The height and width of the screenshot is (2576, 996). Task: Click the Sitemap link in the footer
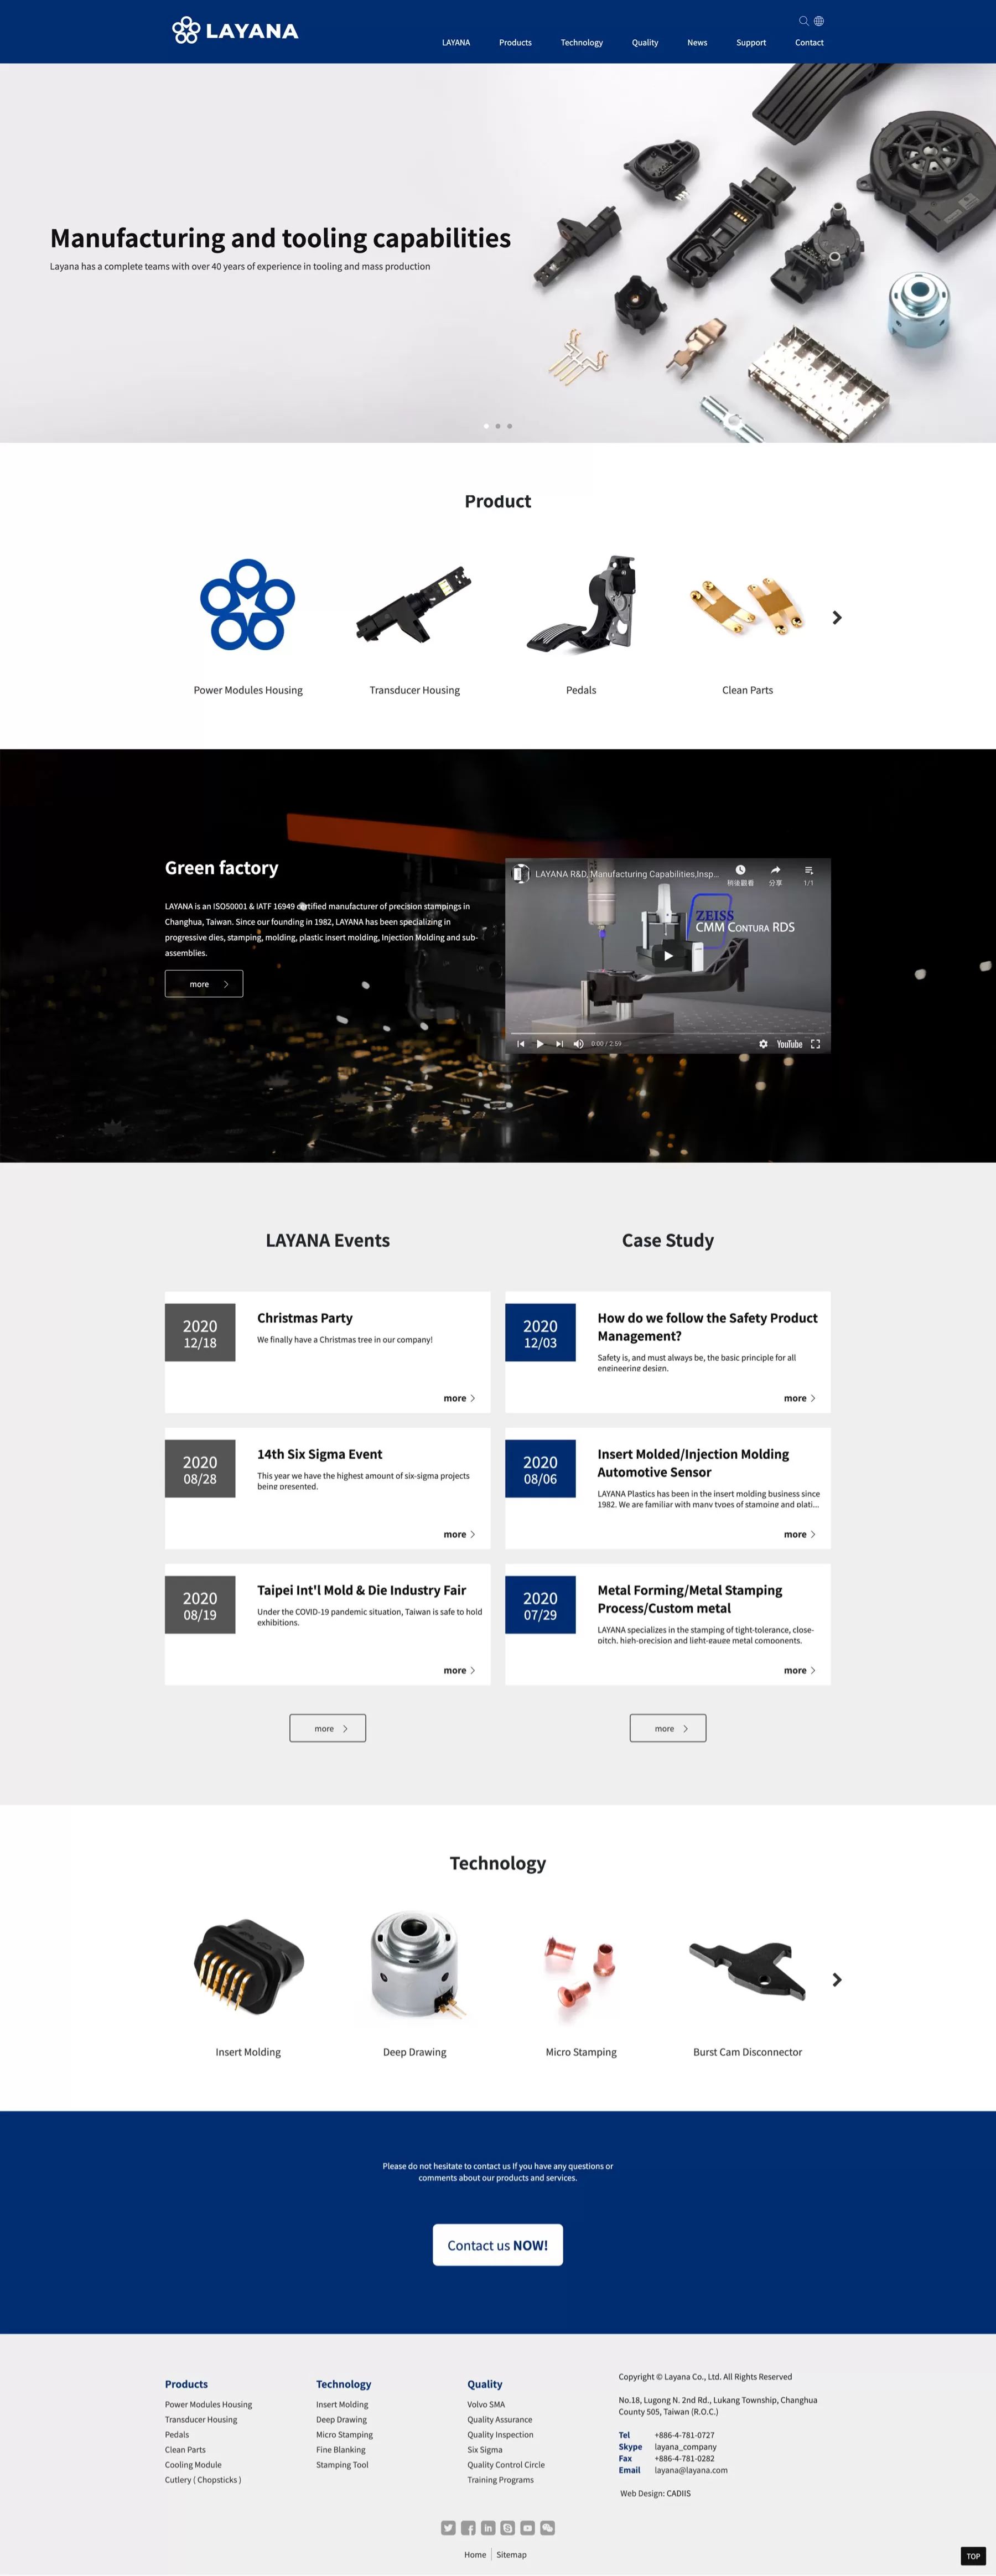(511, 2554)
